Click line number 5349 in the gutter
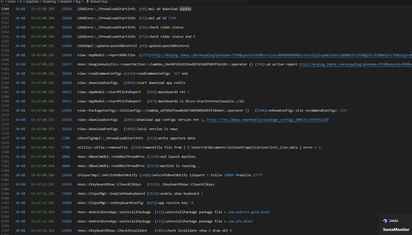This screenshot has height=235, width=412. click(5, 9)
